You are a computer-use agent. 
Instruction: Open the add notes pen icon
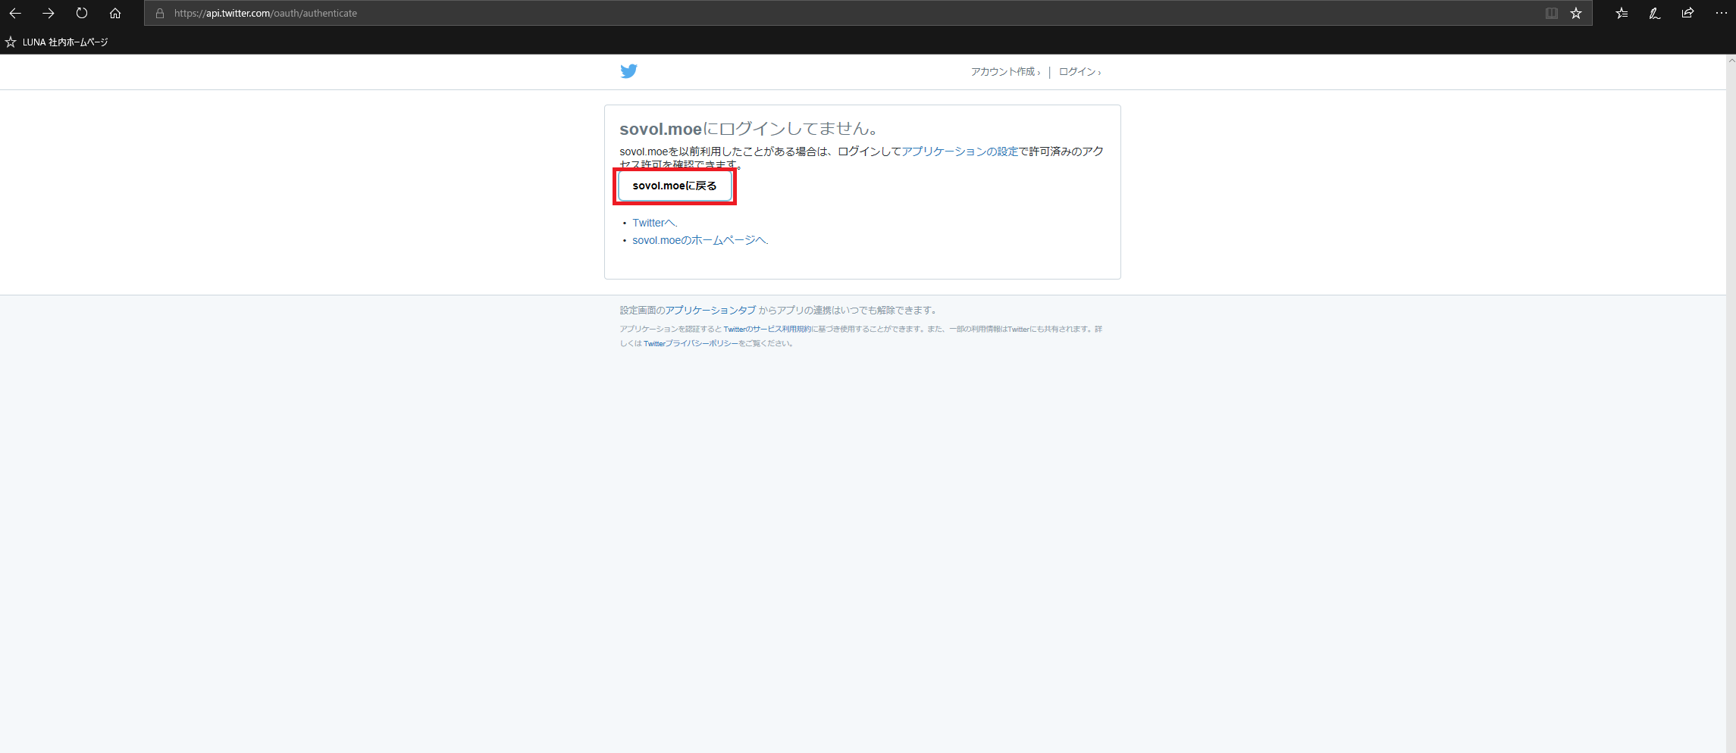pyautogui.click(x=1655, y=13)
